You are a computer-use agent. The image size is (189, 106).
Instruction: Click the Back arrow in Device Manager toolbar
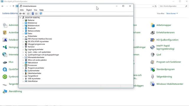click(x=20, y=14)
